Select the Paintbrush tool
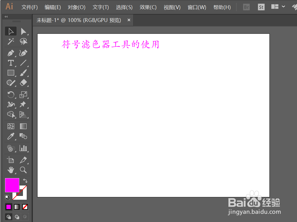This screenshot has width=297, height=222. click(23, 73)
